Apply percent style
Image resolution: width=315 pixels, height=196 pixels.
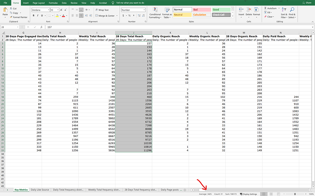tap(130, 15)
